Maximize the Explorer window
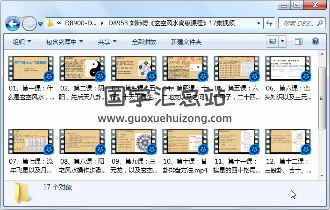The height and width of the screenshot is (210, 330). (x=297, y=5)
